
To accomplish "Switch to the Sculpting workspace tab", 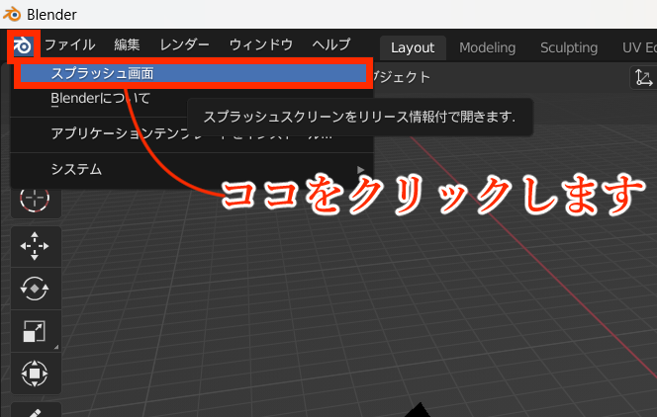I will click(x=569, y=47).
